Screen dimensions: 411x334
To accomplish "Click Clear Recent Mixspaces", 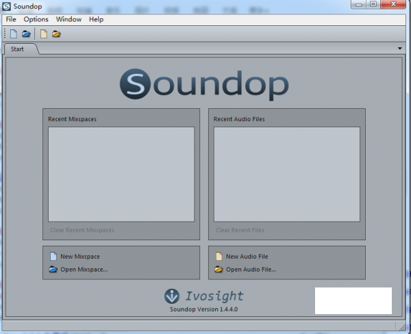I will click(x=82, y=231).
